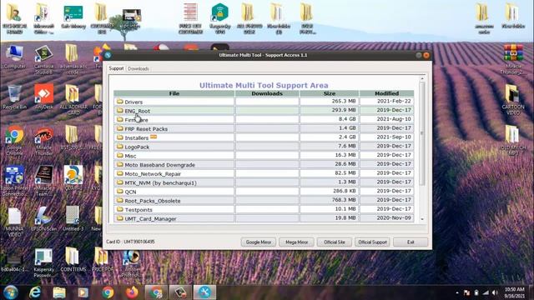Open the Official Support button
This screenshot has height=300, width=534.
coord(372,242)
